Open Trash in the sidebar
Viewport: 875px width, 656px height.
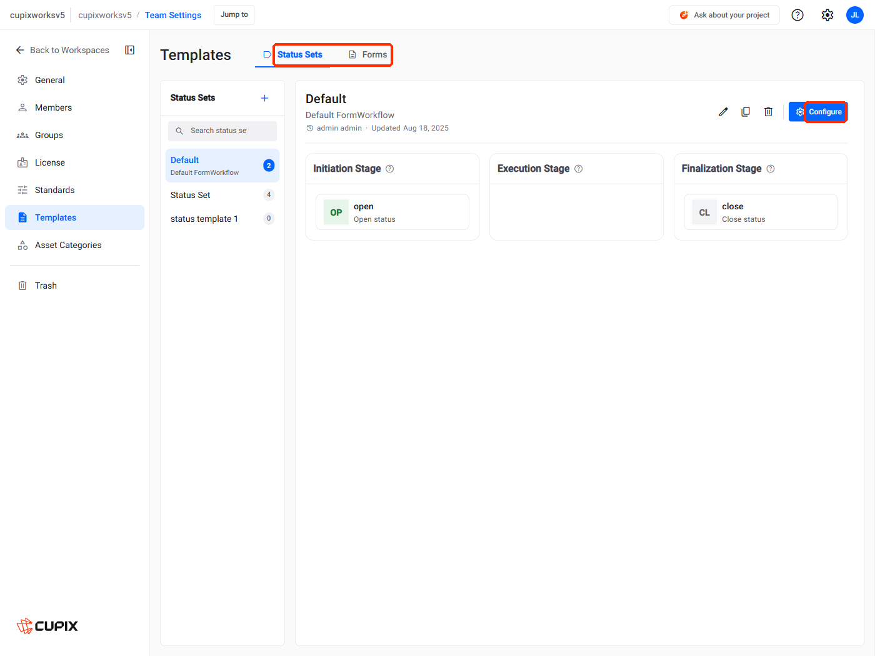(74, 286)
